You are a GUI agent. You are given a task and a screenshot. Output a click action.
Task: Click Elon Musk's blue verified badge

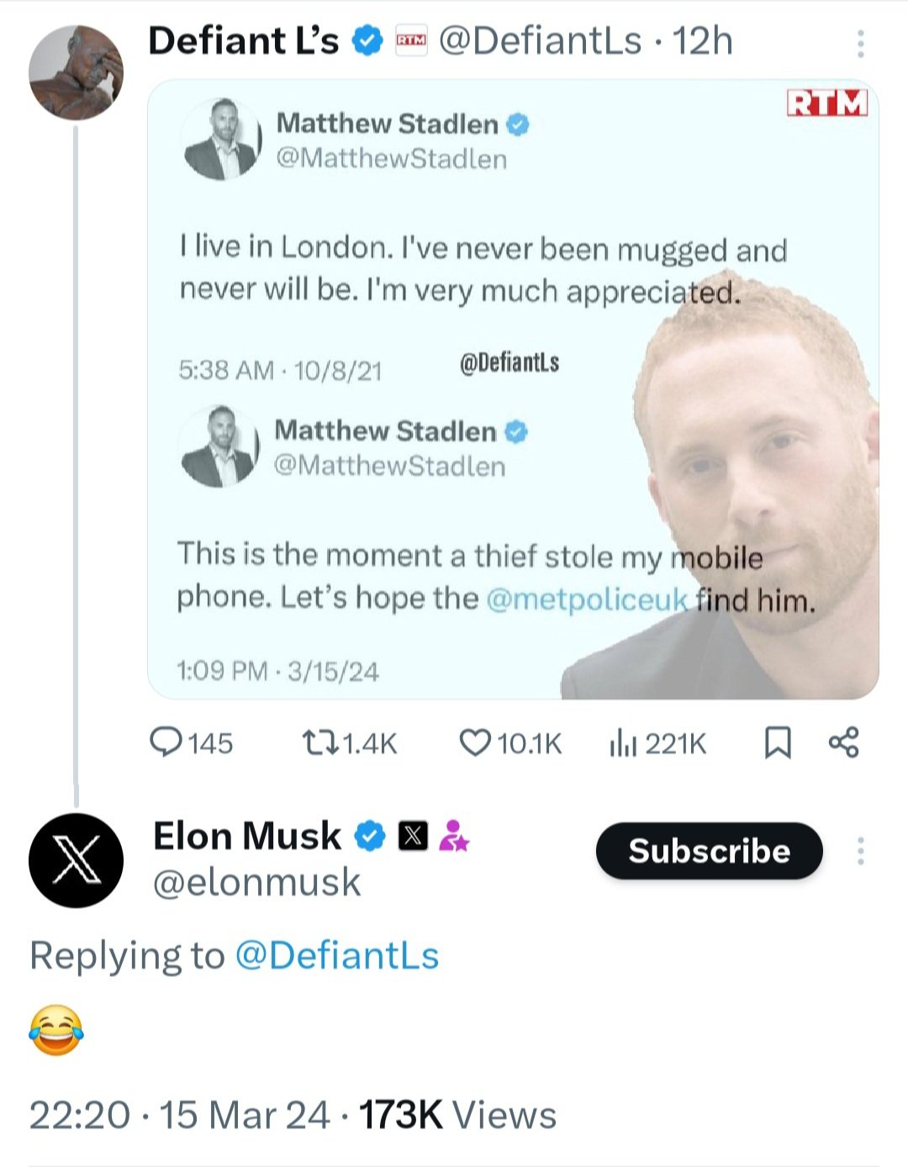(x=369, y=837)
